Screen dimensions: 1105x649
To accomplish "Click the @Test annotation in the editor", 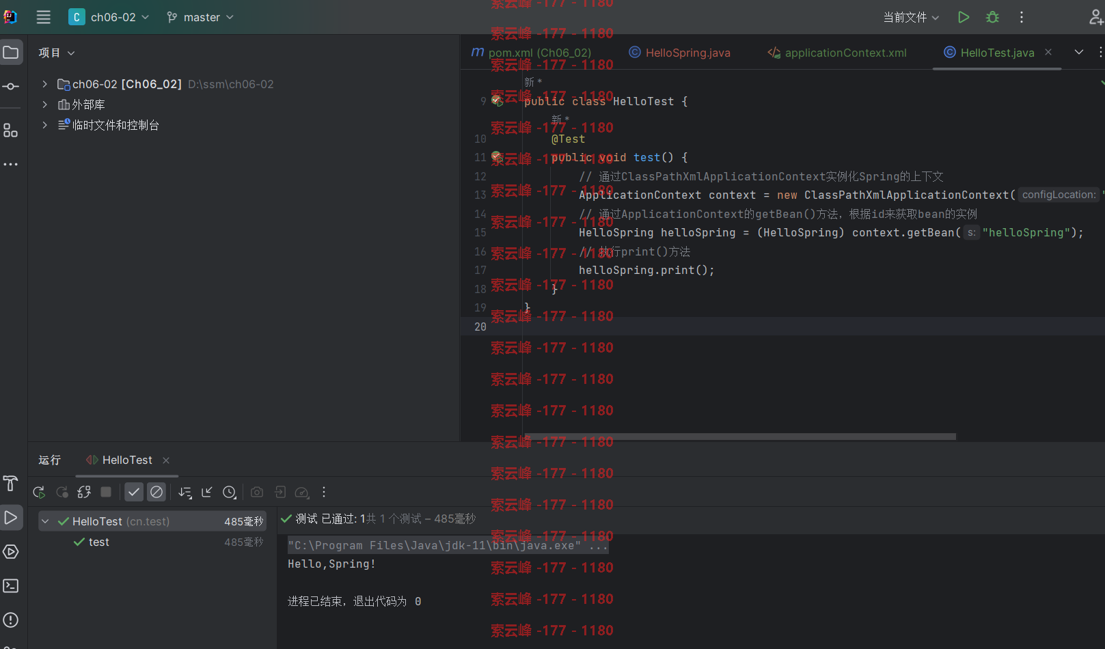I will [x=568, y=139].
